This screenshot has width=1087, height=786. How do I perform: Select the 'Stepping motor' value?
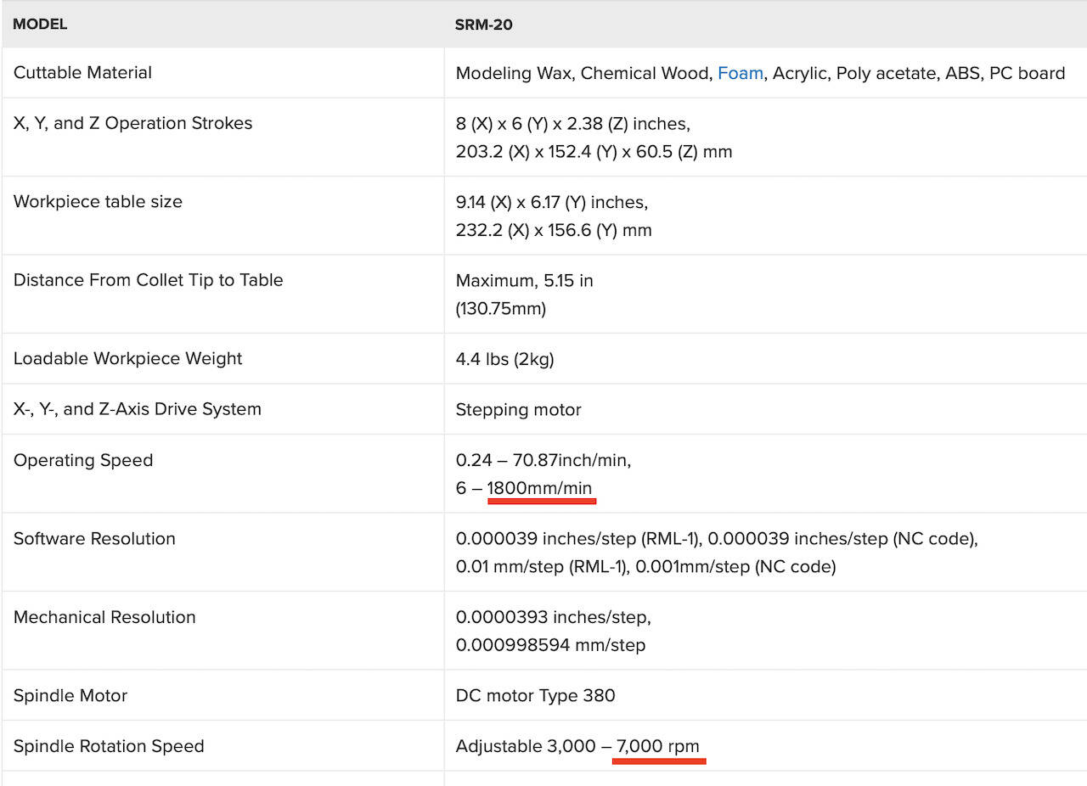pyautogui.click(x=519, y=410)
